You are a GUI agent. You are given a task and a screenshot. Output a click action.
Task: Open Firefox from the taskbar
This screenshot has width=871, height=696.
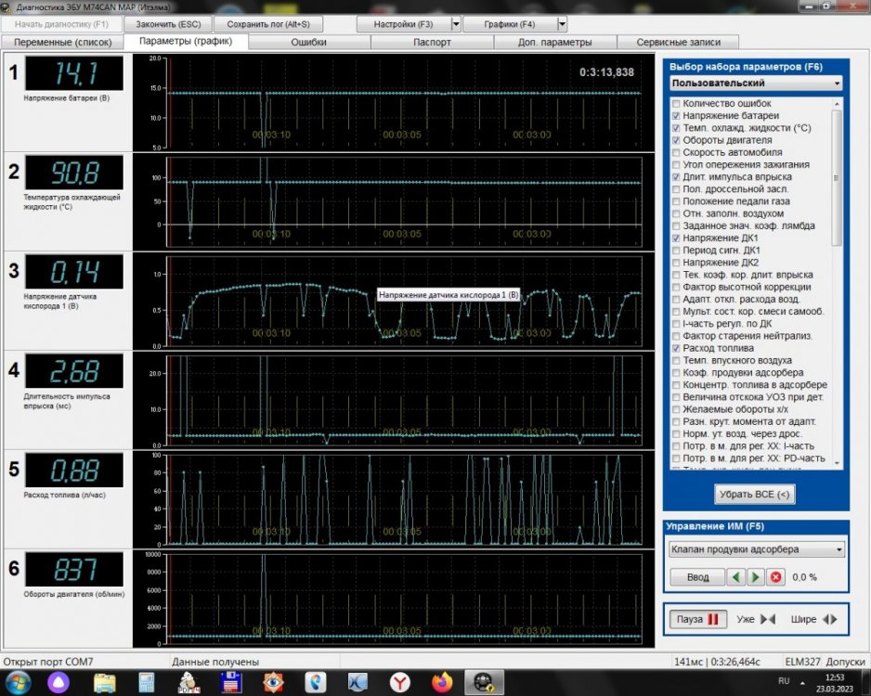[x=442, y=683]
